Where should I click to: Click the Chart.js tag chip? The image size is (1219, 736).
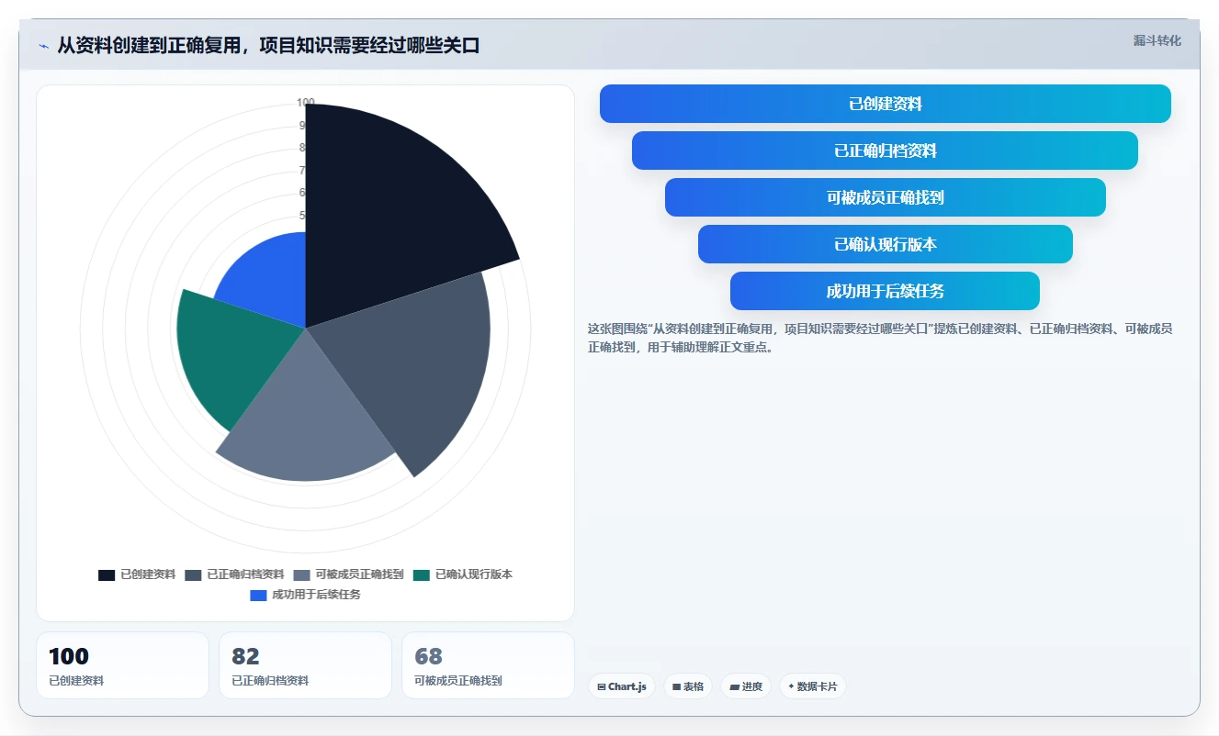point(622,686)
